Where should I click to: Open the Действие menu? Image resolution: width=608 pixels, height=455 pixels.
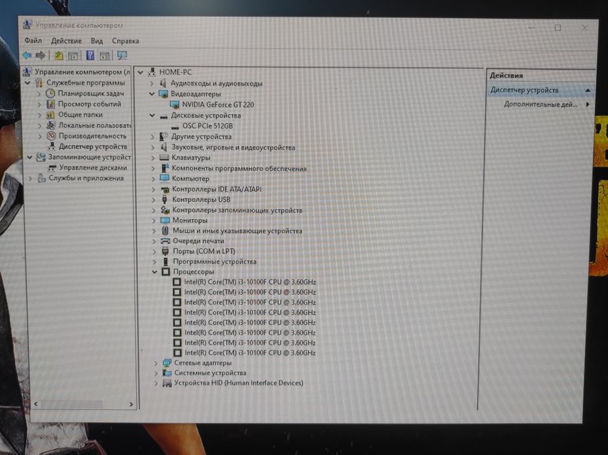coord(66,41)
